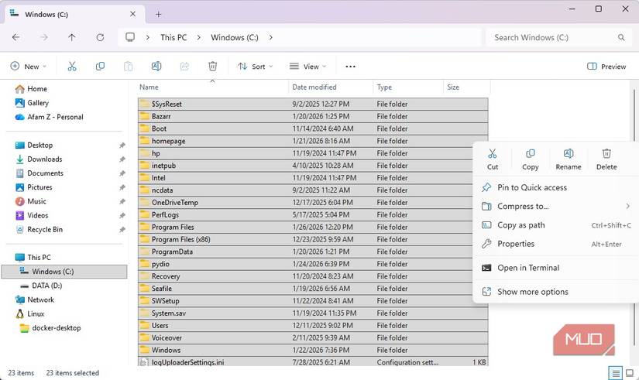The image size is (639, 380).
Task: Select the Program Files (x86) folder
Action: 313,239
